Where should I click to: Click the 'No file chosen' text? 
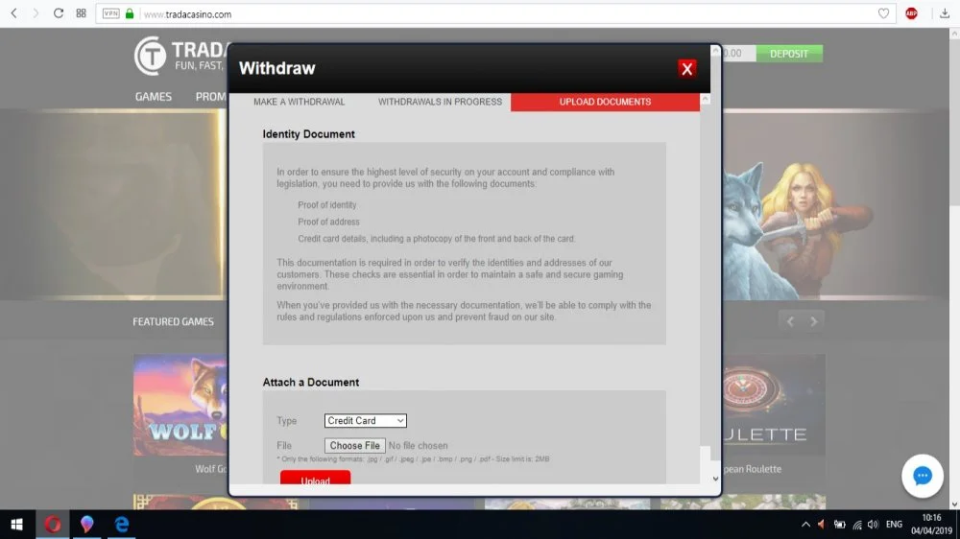(419, 446)
